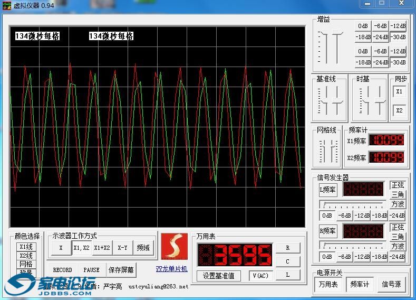Screen dimensions: 416x300
Task: Select X1 as sync source
Action: click(399, 91)
